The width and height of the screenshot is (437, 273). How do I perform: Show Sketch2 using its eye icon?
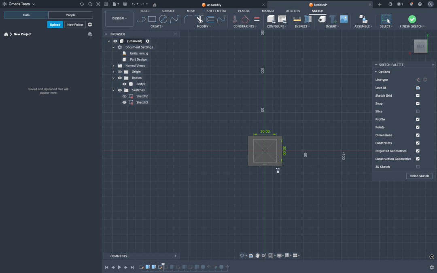pos(124,96)
